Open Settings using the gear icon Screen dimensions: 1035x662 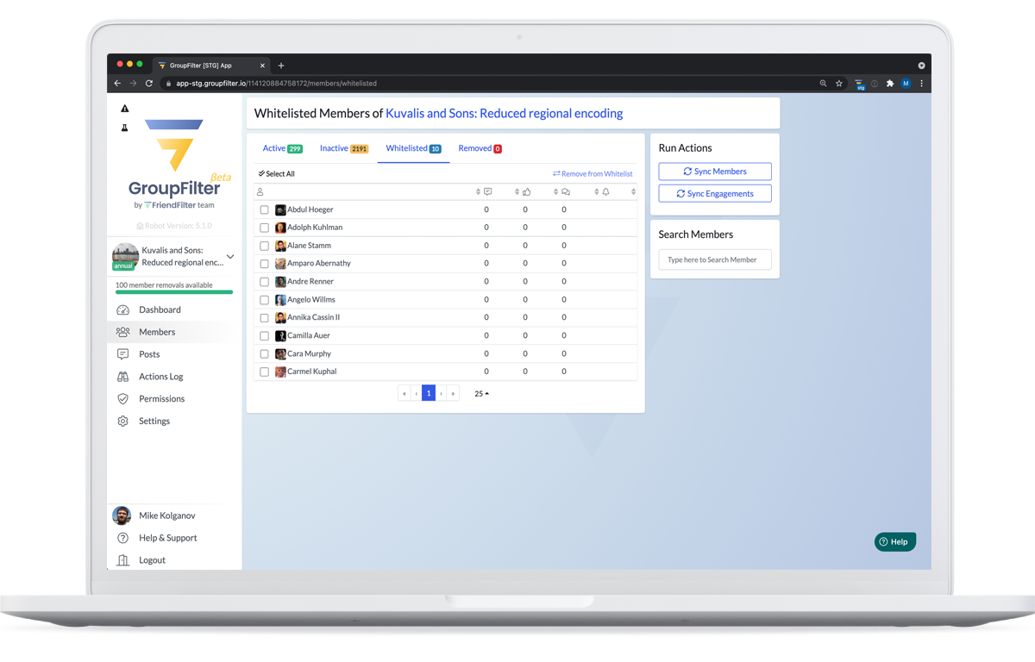click(x=122, y=421)
